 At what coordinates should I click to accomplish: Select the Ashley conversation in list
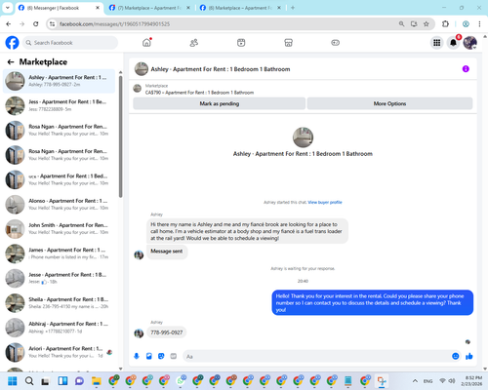click(60, 81)
